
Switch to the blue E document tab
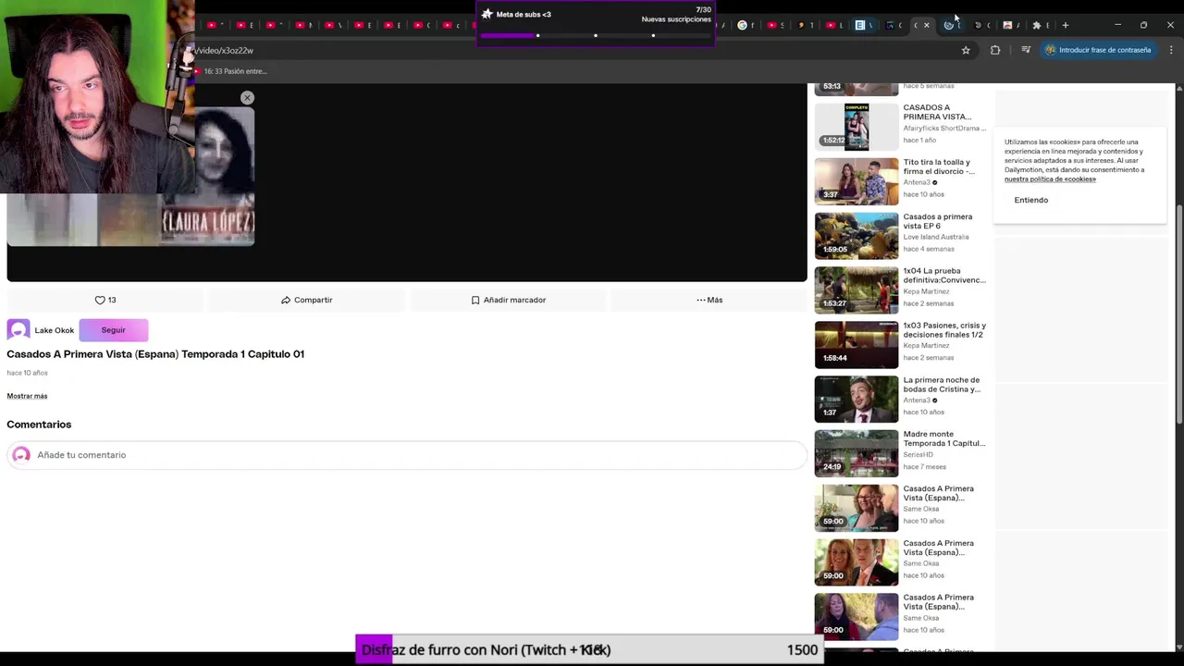pyautogui.click(x=864, y=25)
